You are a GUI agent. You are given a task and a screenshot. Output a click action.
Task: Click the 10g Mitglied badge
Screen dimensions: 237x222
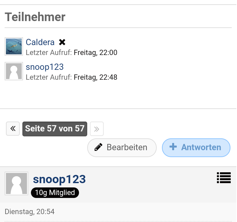55,193
